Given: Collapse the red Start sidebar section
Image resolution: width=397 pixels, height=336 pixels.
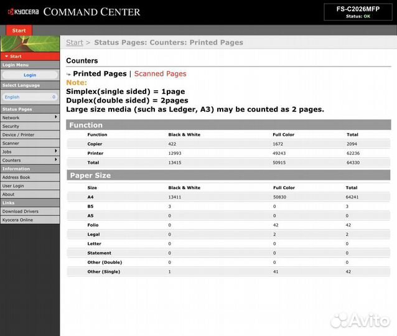Looking at the screenshot, I should tap(30, 56).
